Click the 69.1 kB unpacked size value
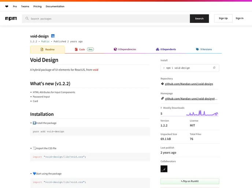Screen dimensions: 252x188 click(166, 139)
